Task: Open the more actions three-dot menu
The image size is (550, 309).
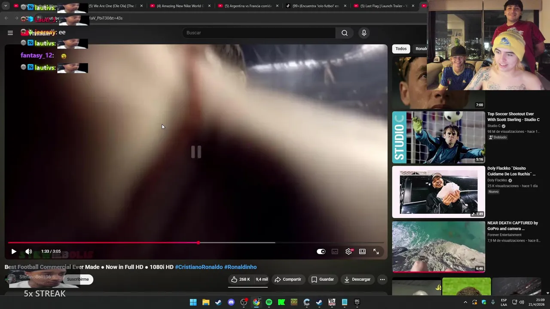Action: point(382,279)
